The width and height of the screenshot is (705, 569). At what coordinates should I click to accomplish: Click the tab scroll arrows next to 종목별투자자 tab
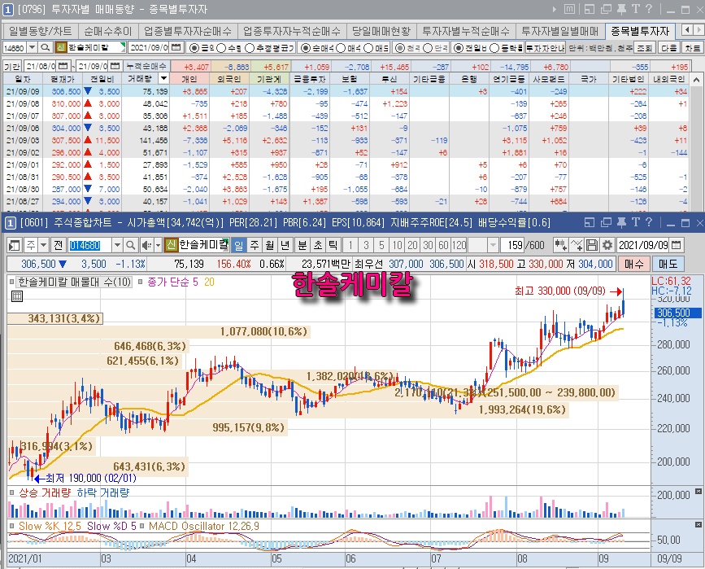click(x=693, y=29)
